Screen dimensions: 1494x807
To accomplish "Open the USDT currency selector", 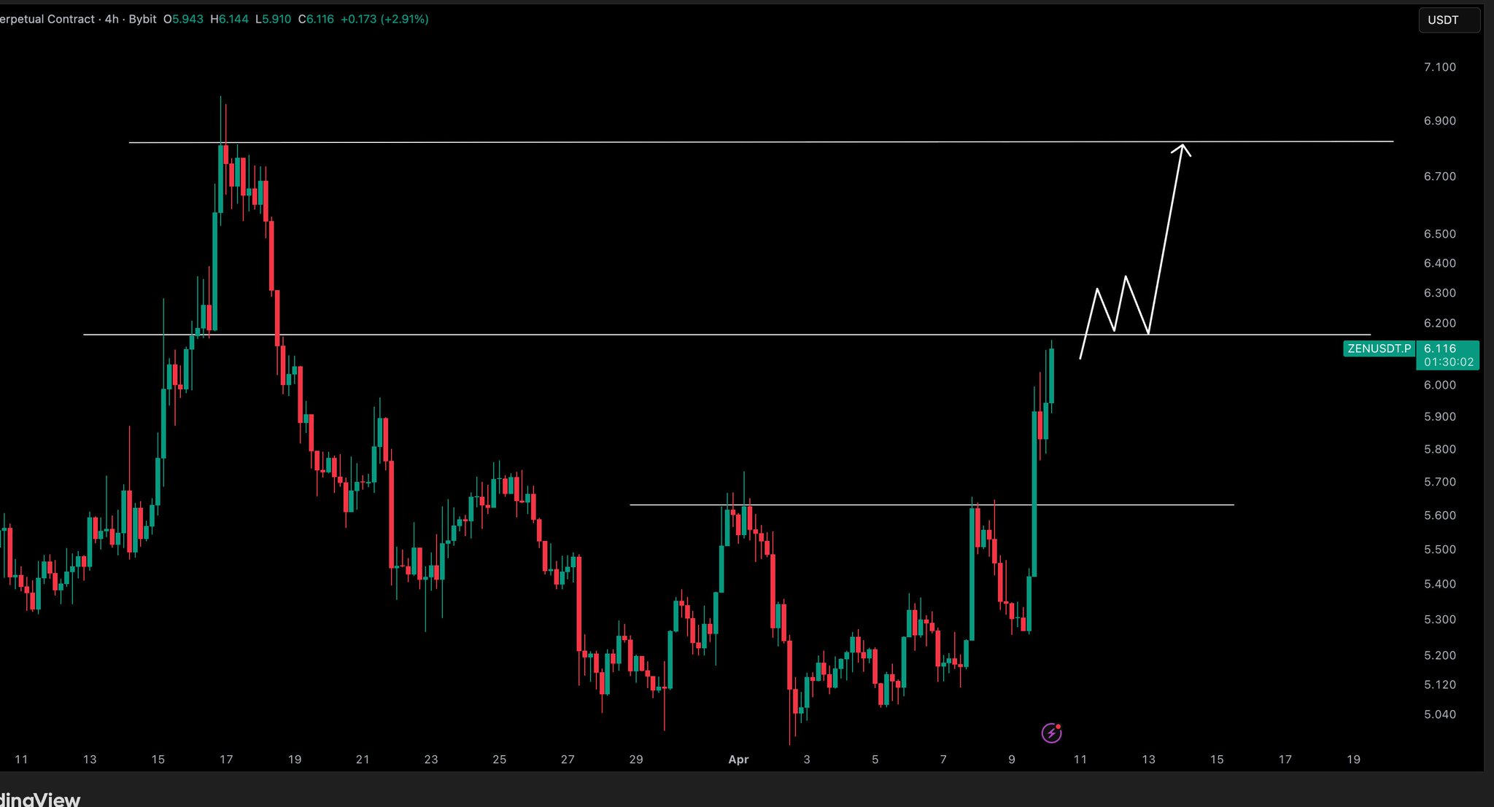I will (x=1448, y=20).
